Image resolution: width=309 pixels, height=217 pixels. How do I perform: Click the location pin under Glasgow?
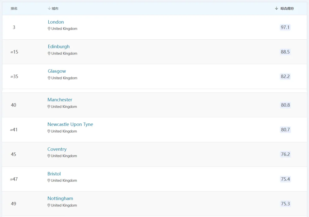49,78
